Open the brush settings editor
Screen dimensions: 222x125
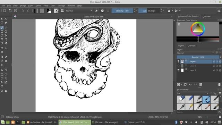click(x=56, y=11)
